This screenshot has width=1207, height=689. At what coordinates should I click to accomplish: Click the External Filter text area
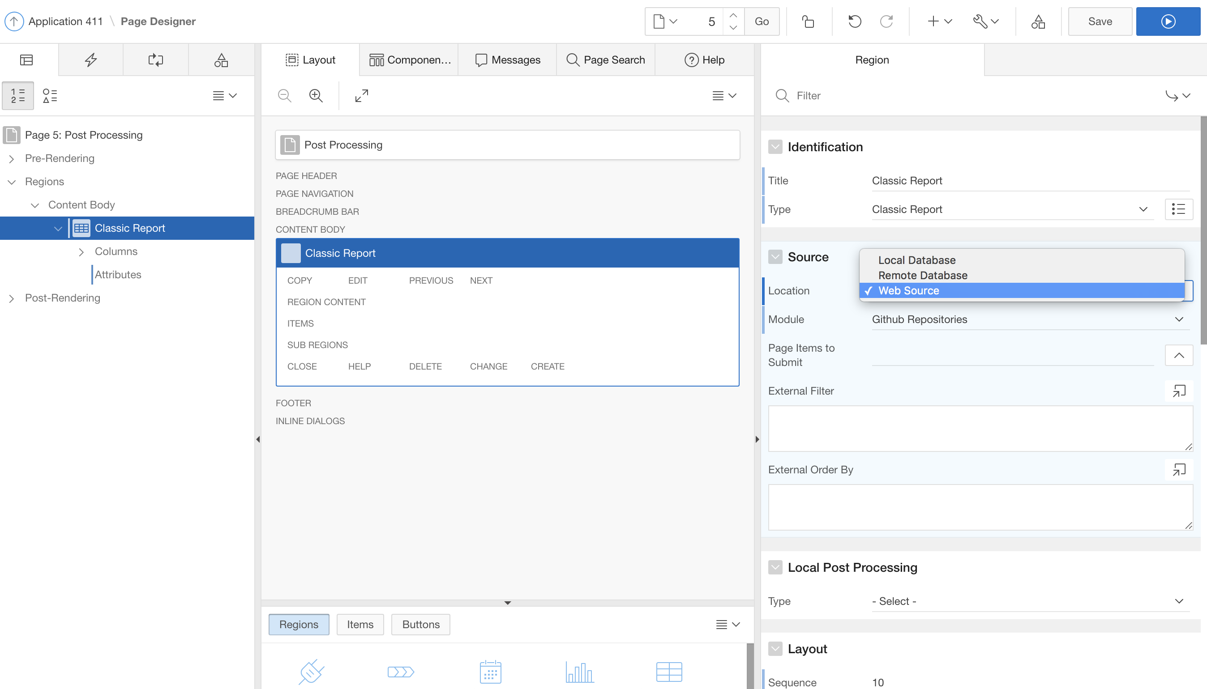pos(980,428)
